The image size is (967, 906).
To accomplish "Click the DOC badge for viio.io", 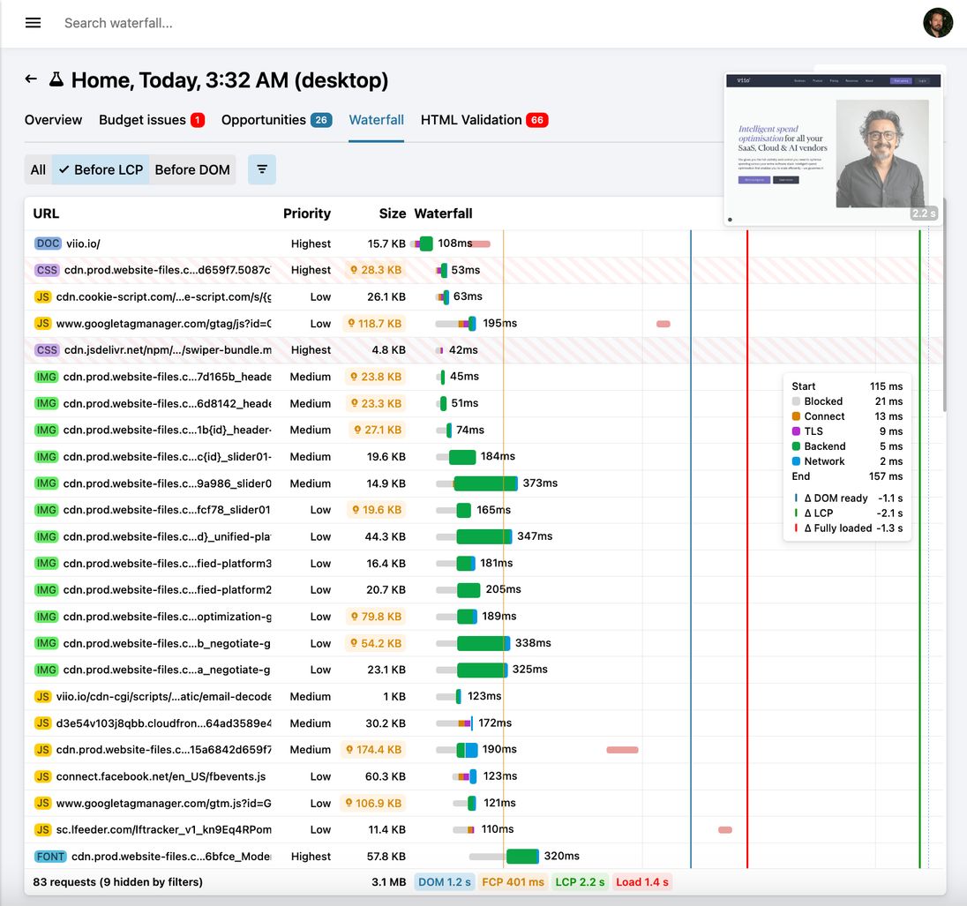I will coord(47,243).
